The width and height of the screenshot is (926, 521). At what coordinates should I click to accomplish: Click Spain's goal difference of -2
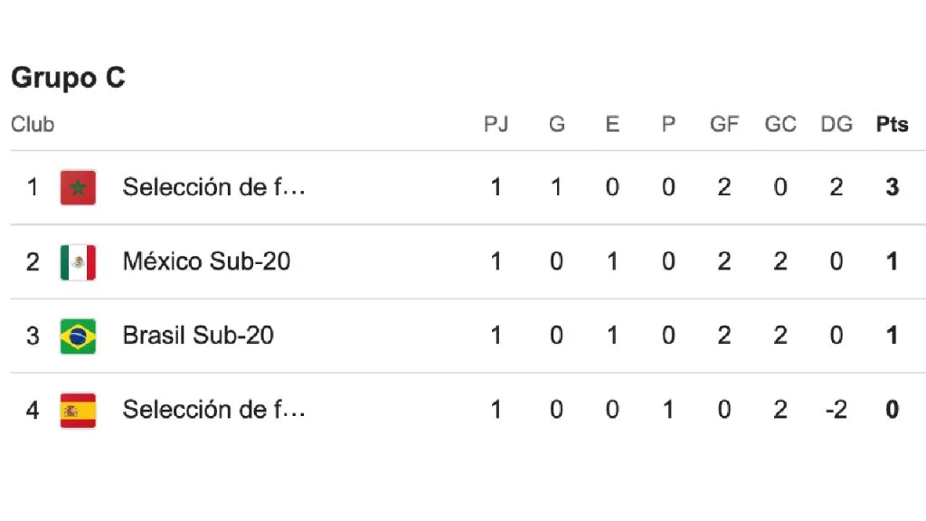[836, 411]
